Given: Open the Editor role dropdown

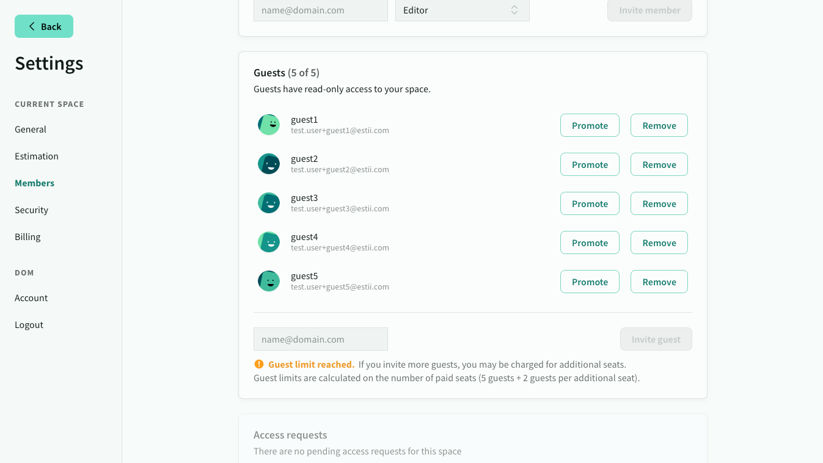Looking at the screenshot, I should pos(463,10).
